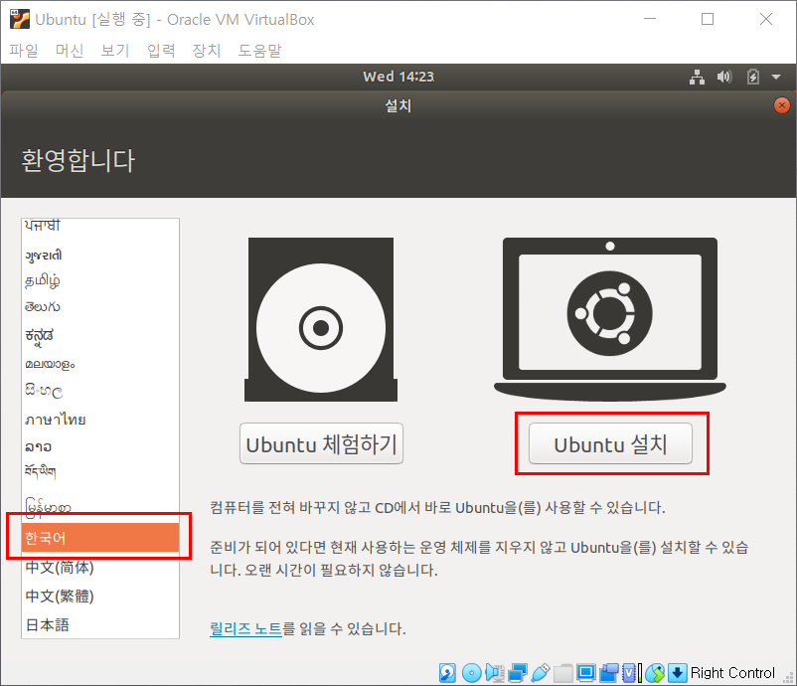Click the CD disc image above Try Ubuntu

tap(321, 319)
